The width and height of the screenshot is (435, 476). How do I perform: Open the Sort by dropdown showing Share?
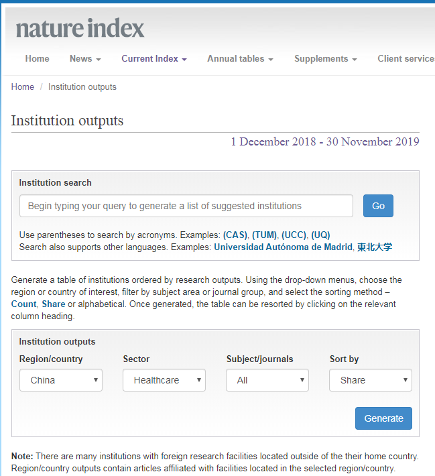[371, 380]
